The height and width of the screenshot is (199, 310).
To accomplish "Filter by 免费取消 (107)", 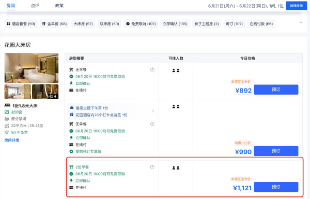I will (141, 24).
